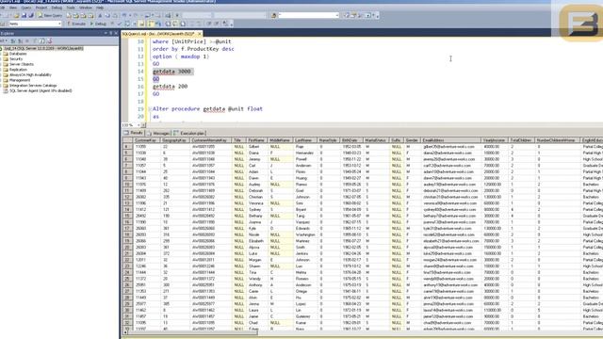Click the Parse checkmark toolbar icon
This screenshot has width=603, height=339.
tap(120, 24)
